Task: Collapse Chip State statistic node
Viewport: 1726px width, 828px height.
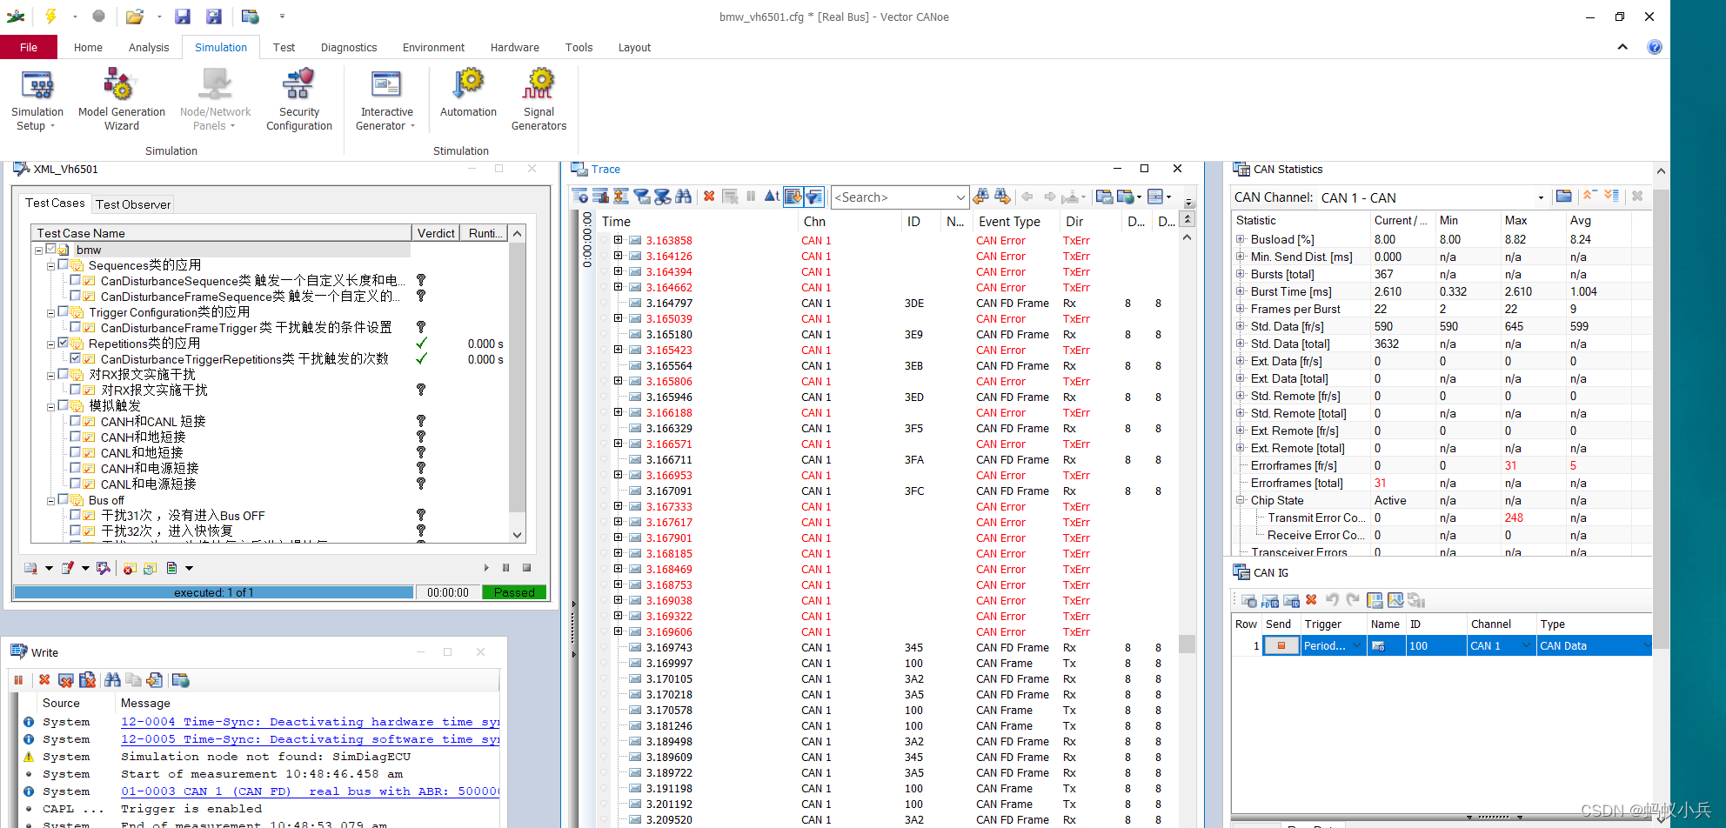Action: 1241,500
